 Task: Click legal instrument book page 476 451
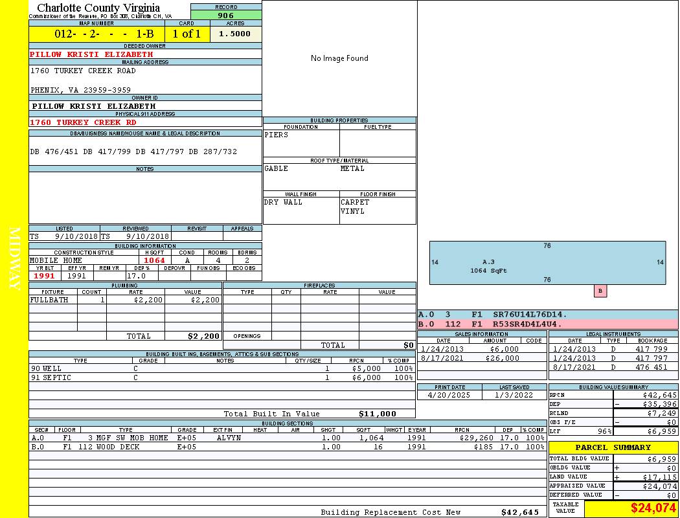tap(651, 367)
